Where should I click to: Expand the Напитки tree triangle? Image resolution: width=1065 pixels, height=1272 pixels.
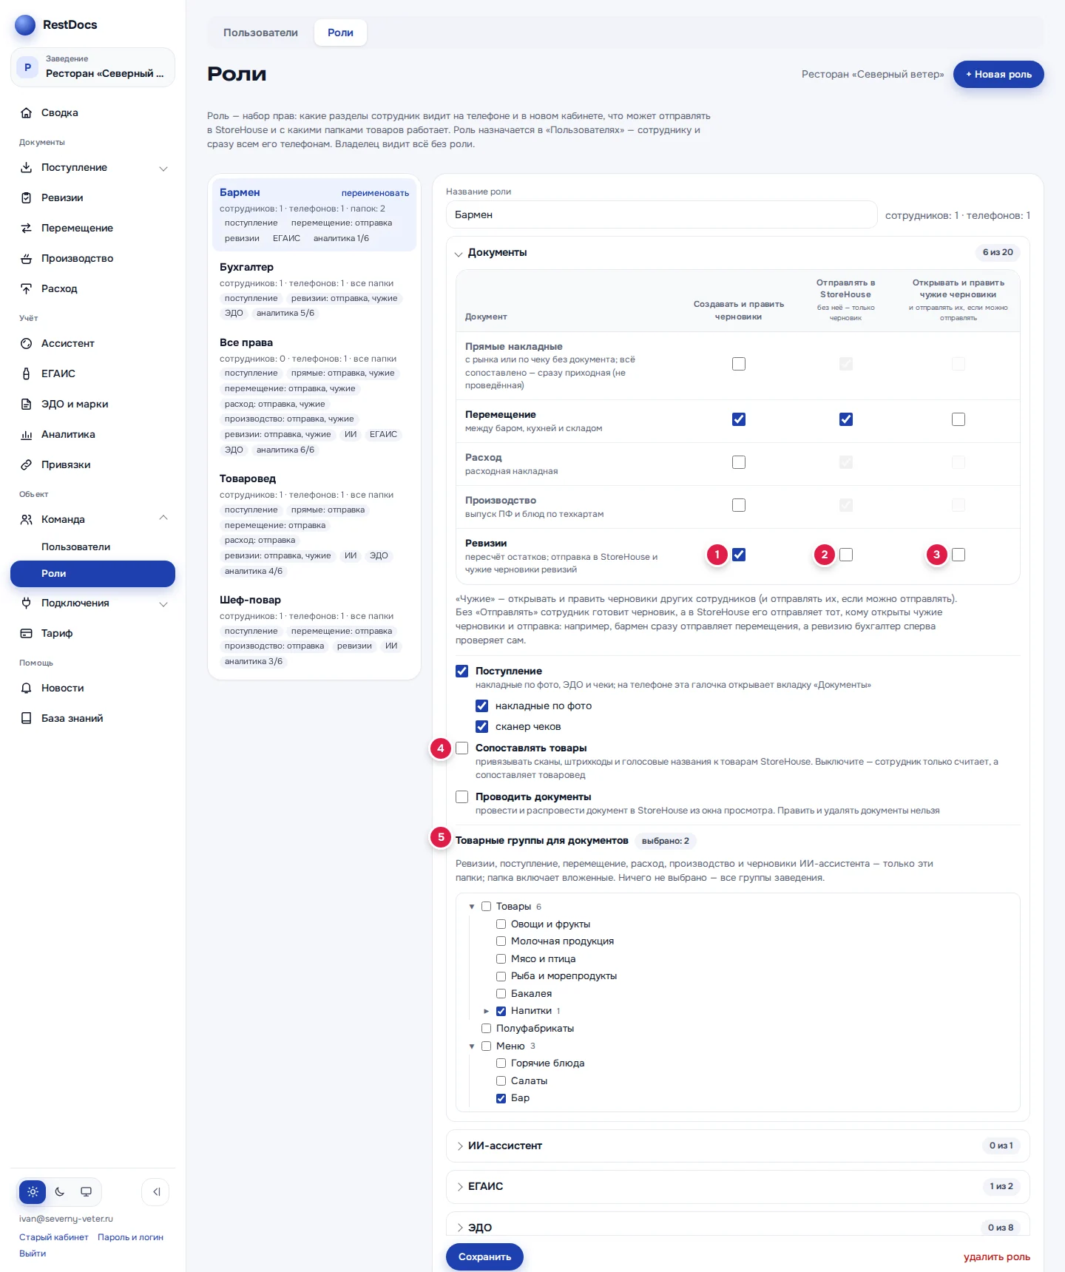pos(487,1011)
